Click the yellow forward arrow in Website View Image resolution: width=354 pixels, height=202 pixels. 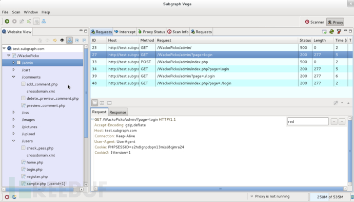click(x=54, y=40)
